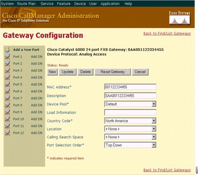Screen dimensions: 198x175
Task: Click the POTS icon beside Port 2
Action: coord(7,64)
